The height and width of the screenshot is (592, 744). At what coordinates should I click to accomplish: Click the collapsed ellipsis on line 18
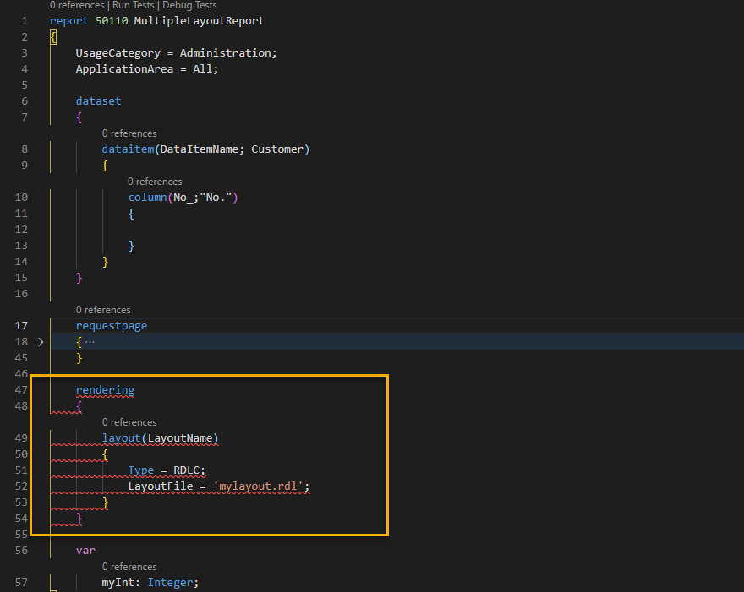pyautogui.click(x=90, y=342)
